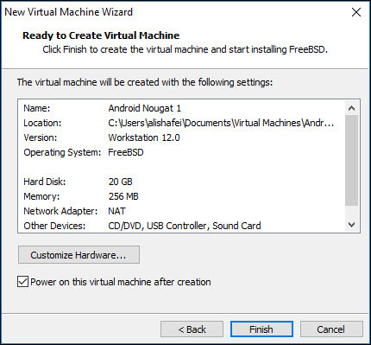
Task: Select the Network Adapter NAT row
Action: point(182,211)
